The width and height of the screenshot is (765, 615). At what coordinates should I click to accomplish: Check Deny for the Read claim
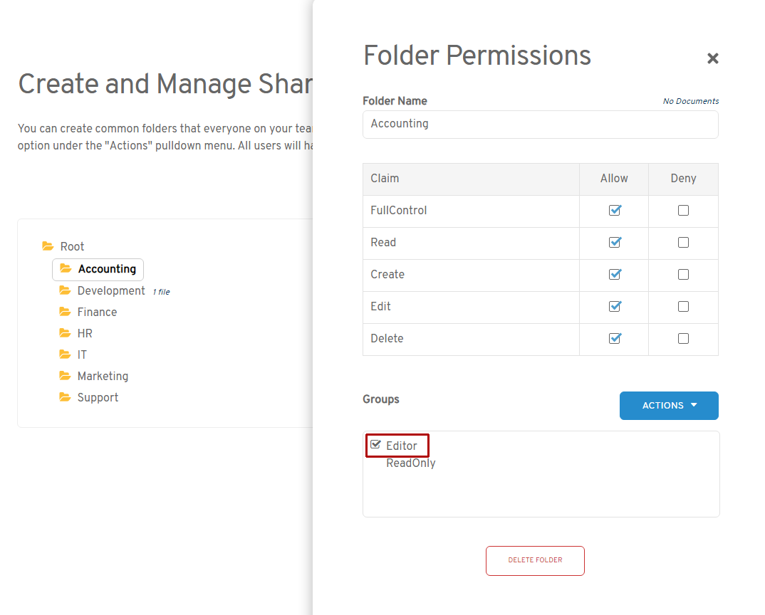[683, 243]
